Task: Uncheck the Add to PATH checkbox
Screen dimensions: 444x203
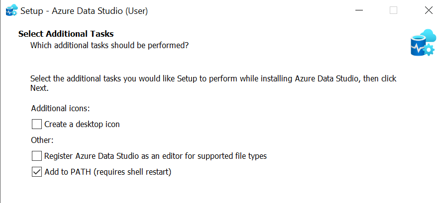Action: (37, 172)
